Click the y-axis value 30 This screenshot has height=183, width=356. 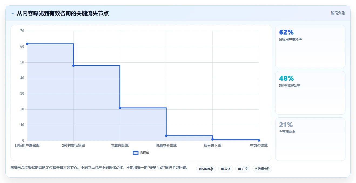pyautogui.click(x=22, y=94)
